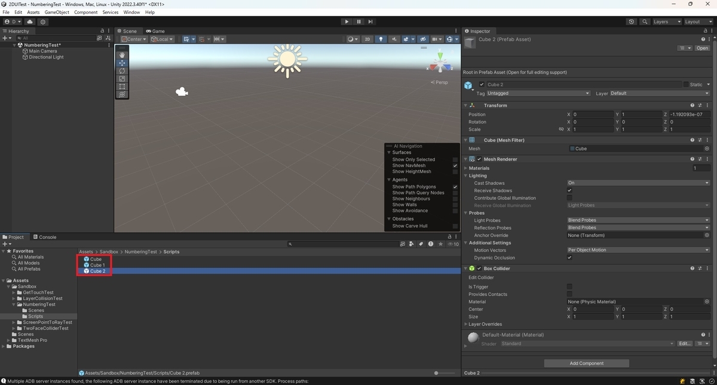Expand the GetTouchTest folder
The height and width of the screenshot is (385, 717).
pyautogui.click(x=14, y=292)
